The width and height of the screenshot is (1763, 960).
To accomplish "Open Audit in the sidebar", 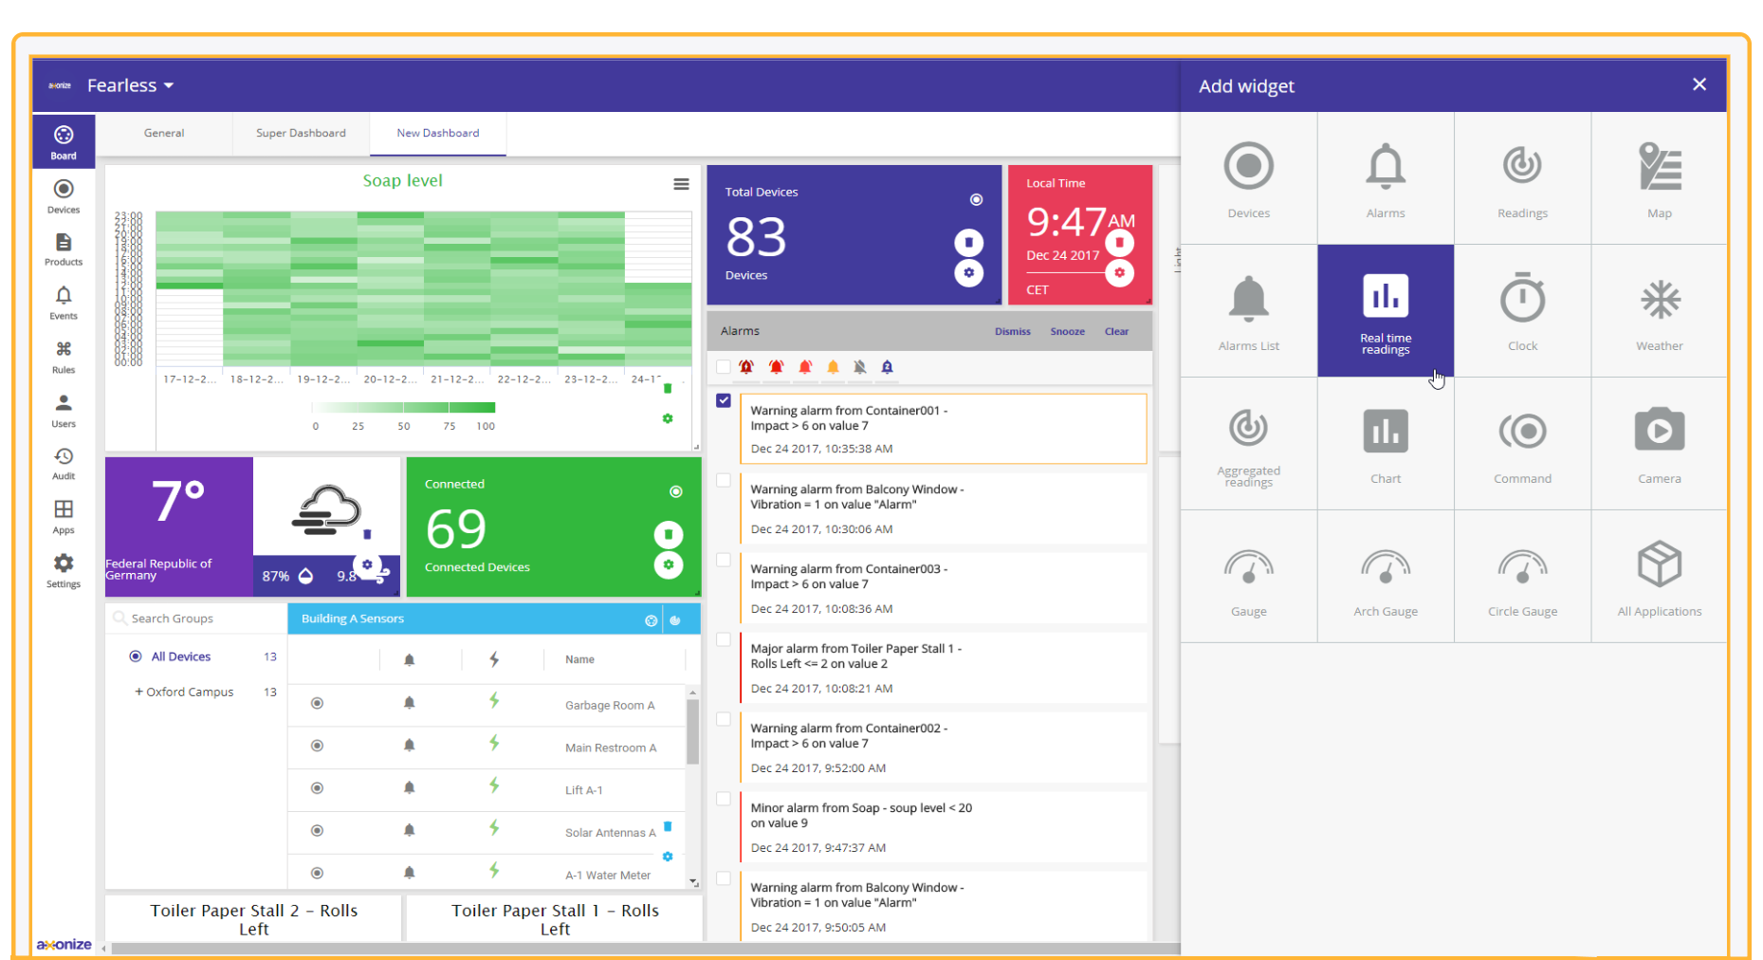I will tap(64, 464).
